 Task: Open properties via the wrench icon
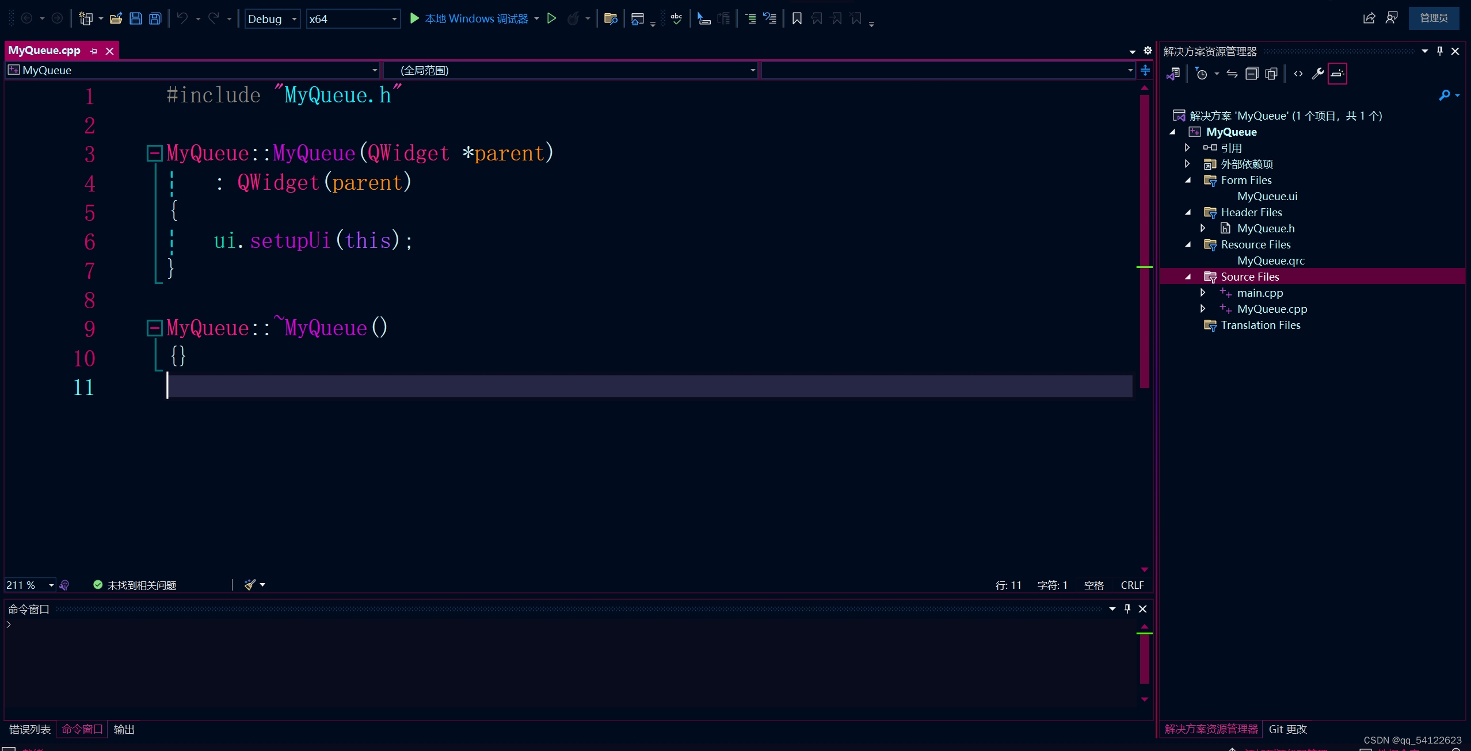[x=1317, y=74]
